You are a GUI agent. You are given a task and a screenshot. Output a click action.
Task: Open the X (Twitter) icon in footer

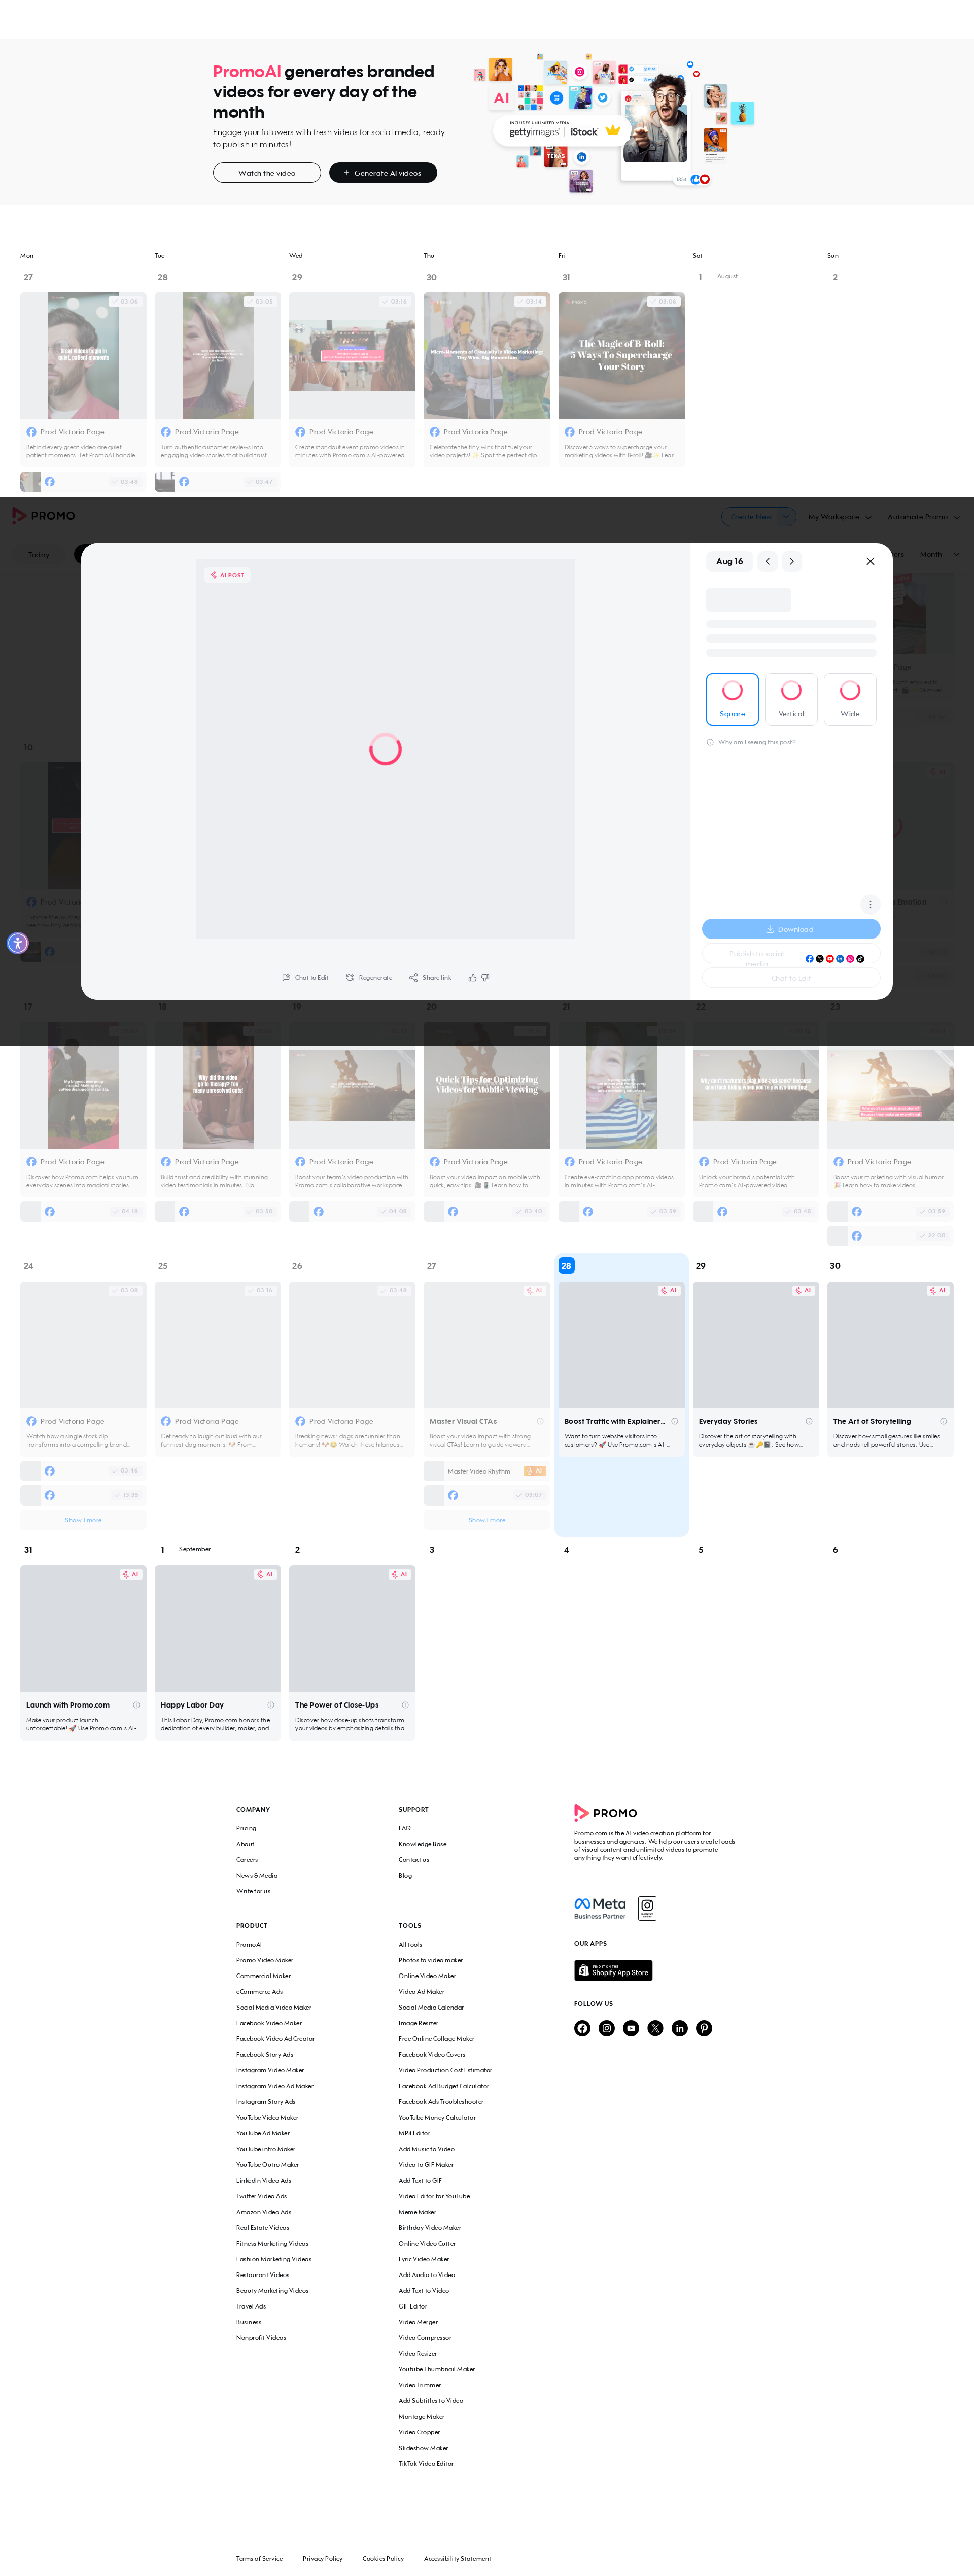pos(655,2028)
